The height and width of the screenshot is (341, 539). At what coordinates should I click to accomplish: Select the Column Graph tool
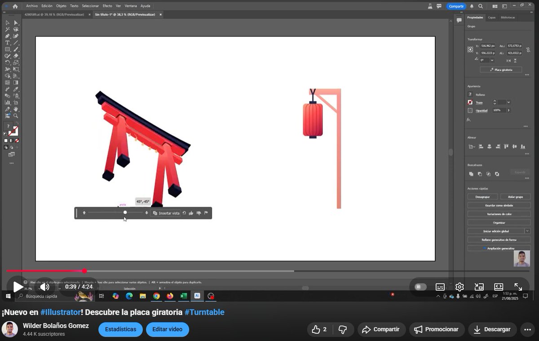(x=8, y=102)
